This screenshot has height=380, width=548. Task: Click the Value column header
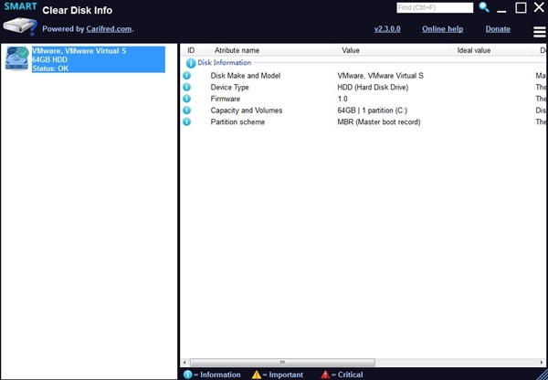point(392,50)
